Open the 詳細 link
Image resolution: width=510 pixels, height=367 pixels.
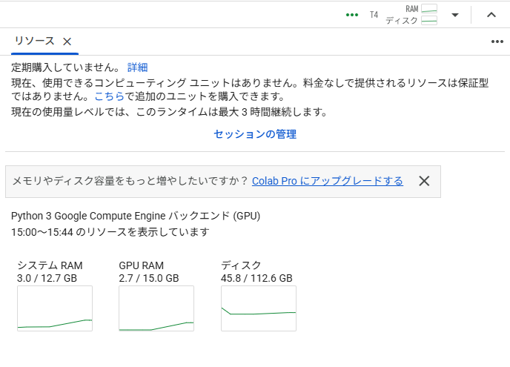pos(137,67)
